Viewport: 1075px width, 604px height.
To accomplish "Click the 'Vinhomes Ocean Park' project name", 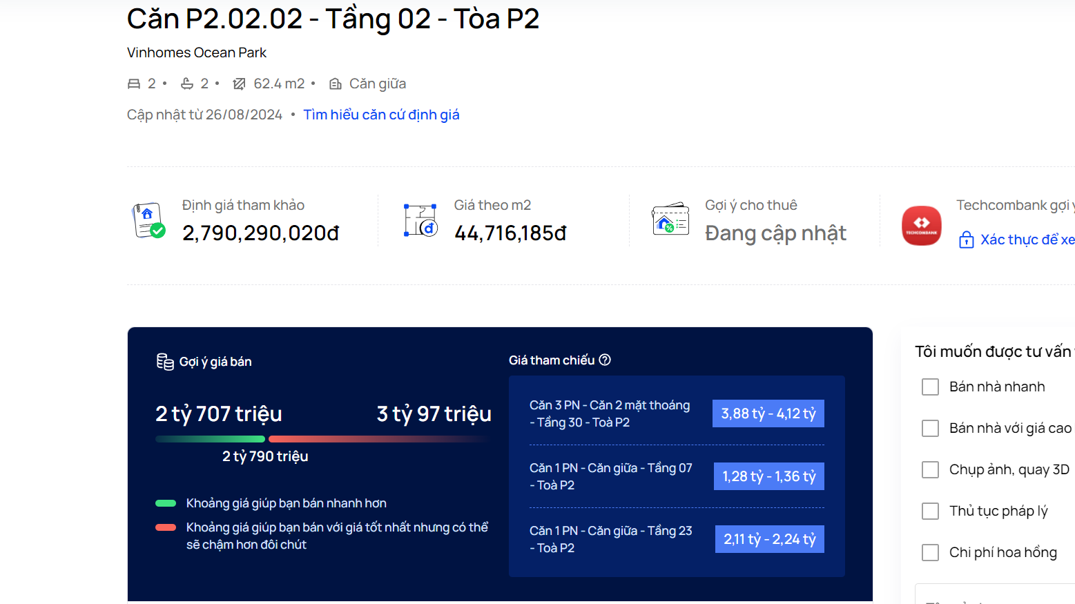I will (x=197, y=52).
